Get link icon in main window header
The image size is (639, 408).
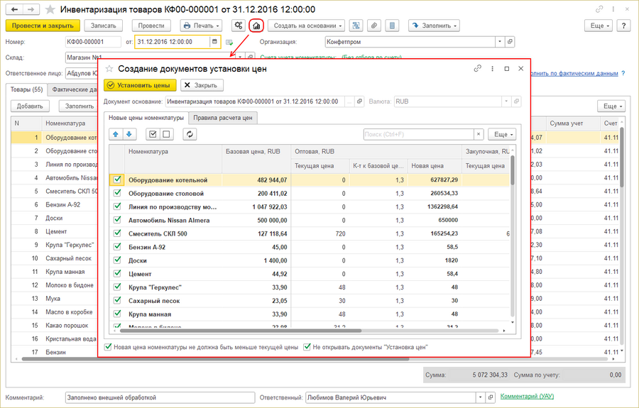[599, 9]
